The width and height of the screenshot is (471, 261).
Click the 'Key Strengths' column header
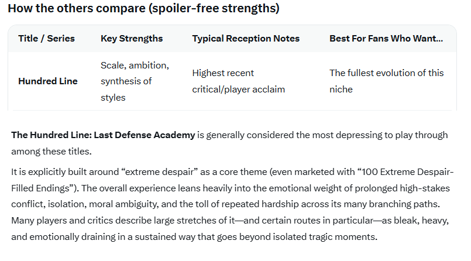click(132, 39)
